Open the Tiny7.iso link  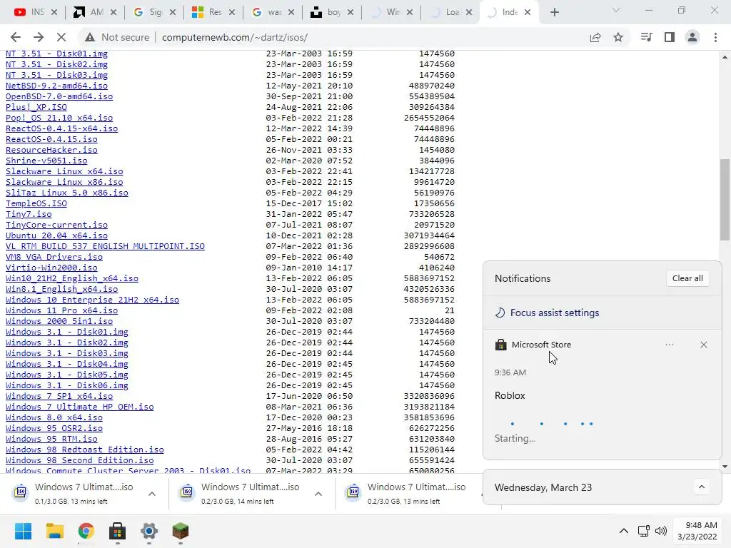[x=29, y=214]
